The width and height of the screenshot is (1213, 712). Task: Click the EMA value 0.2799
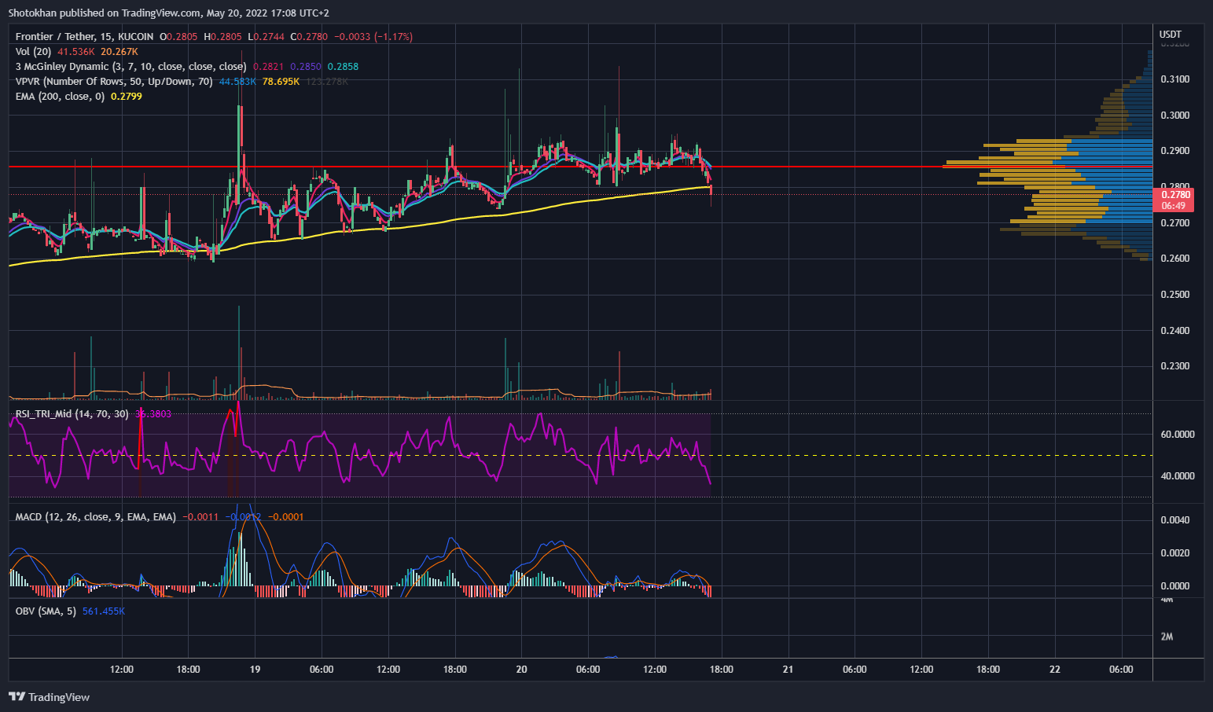pos(127,97)
